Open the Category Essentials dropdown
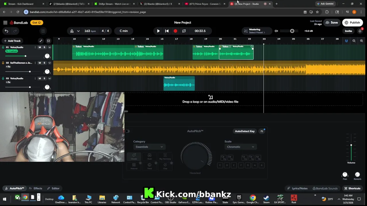Screen dimensions: 367x206 click(x=149, y=147)
